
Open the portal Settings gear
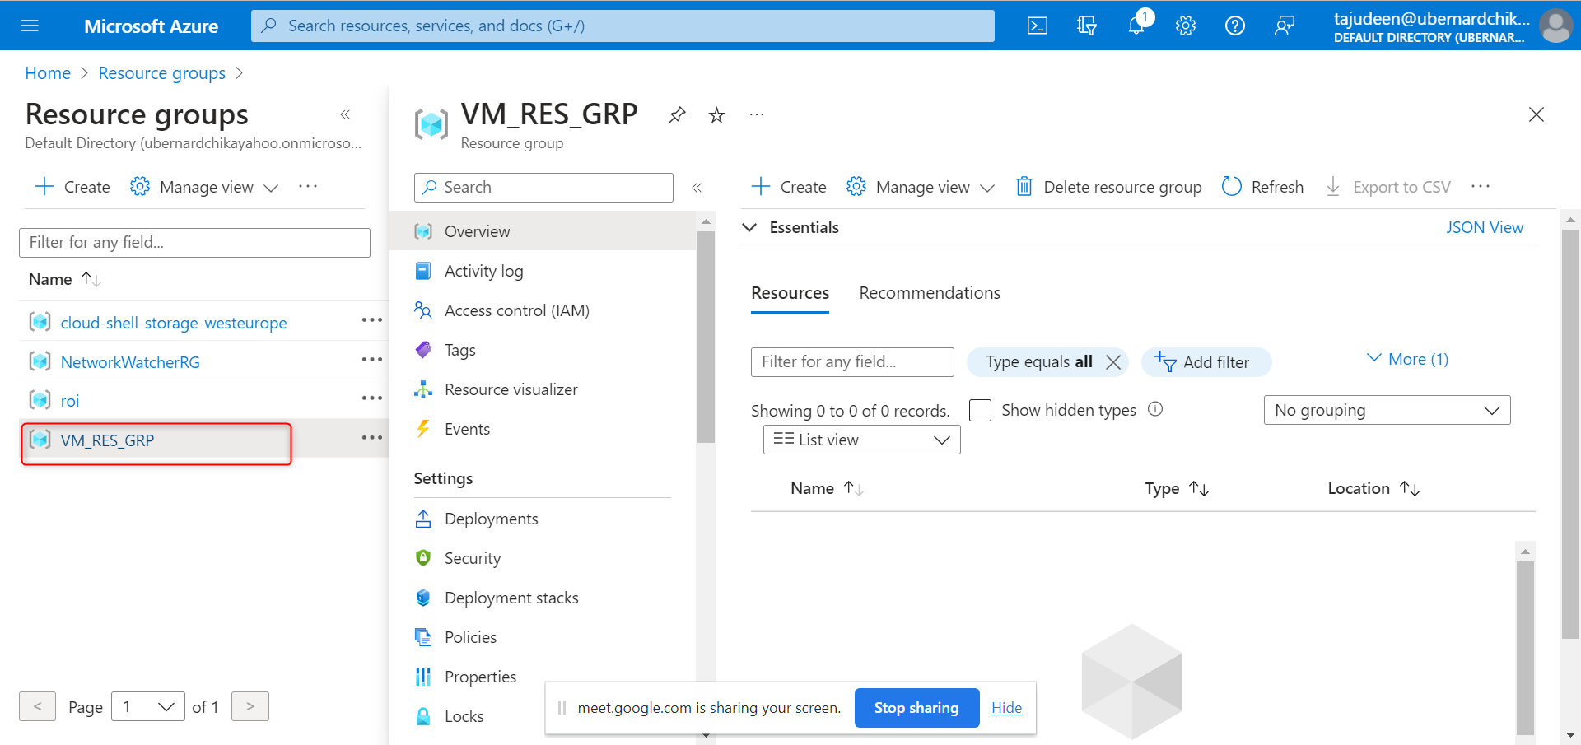[x=1186, y=26]
